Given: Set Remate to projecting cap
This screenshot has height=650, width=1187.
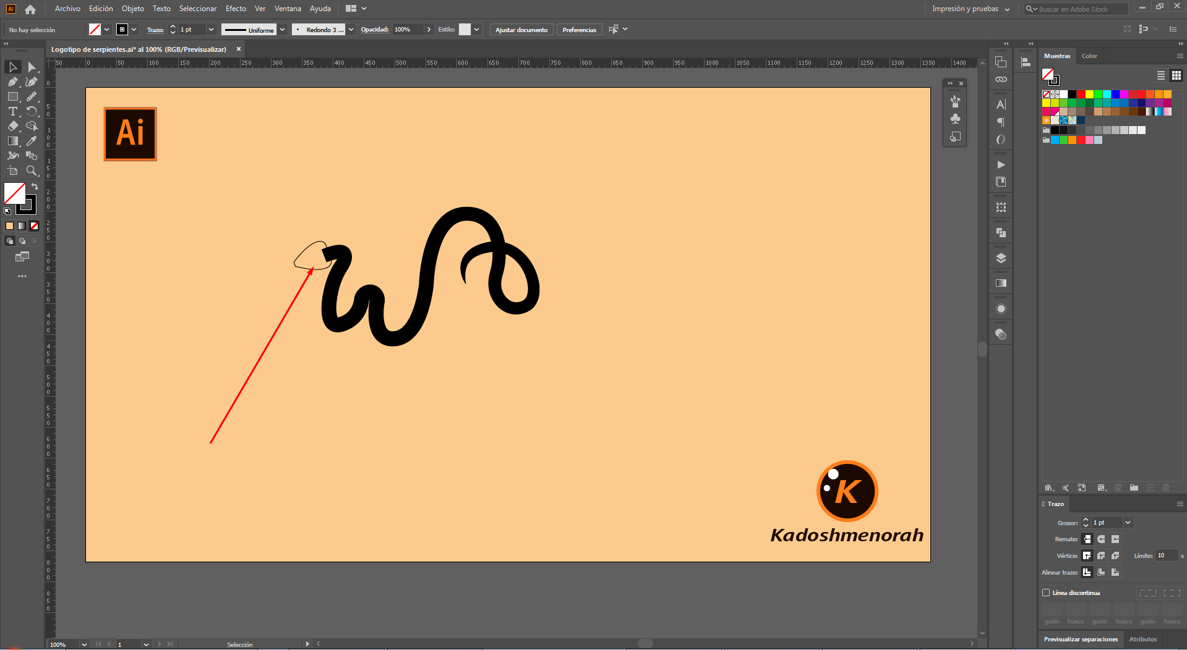Looking at the screenshot, I should click(1115, 539).
